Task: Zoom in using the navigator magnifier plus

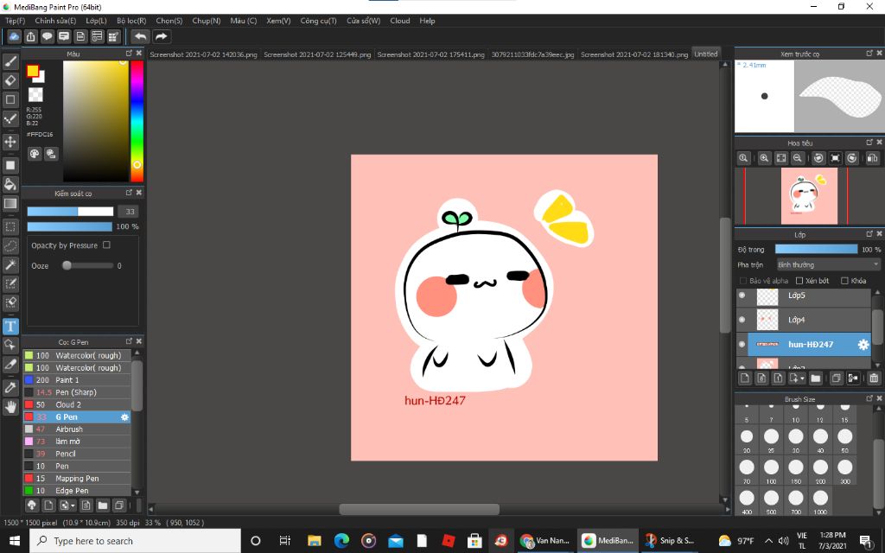Action: tap(764, 159)
